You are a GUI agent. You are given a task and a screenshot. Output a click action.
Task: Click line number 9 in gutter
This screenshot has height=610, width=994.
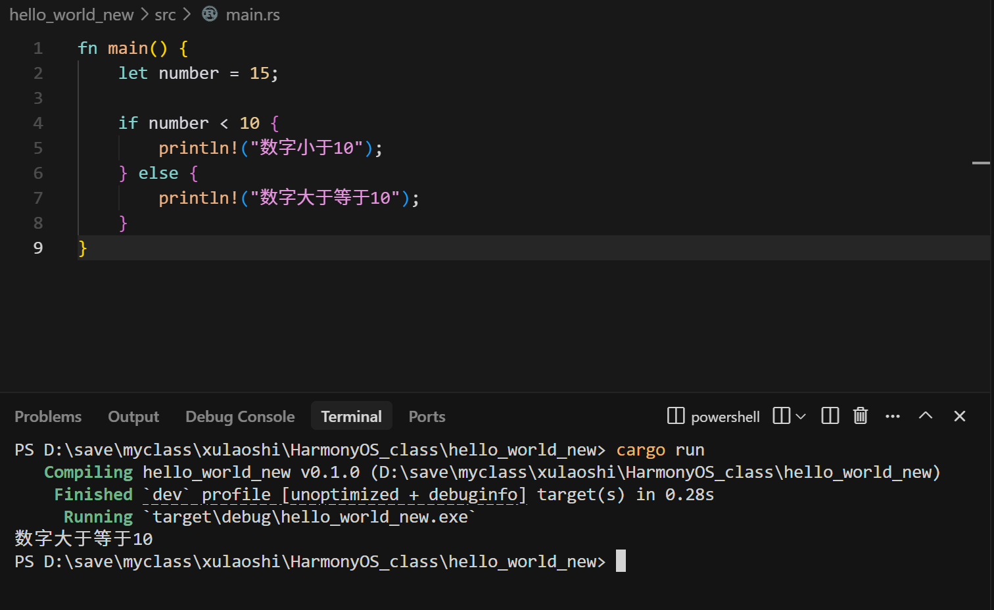(38, 248)
